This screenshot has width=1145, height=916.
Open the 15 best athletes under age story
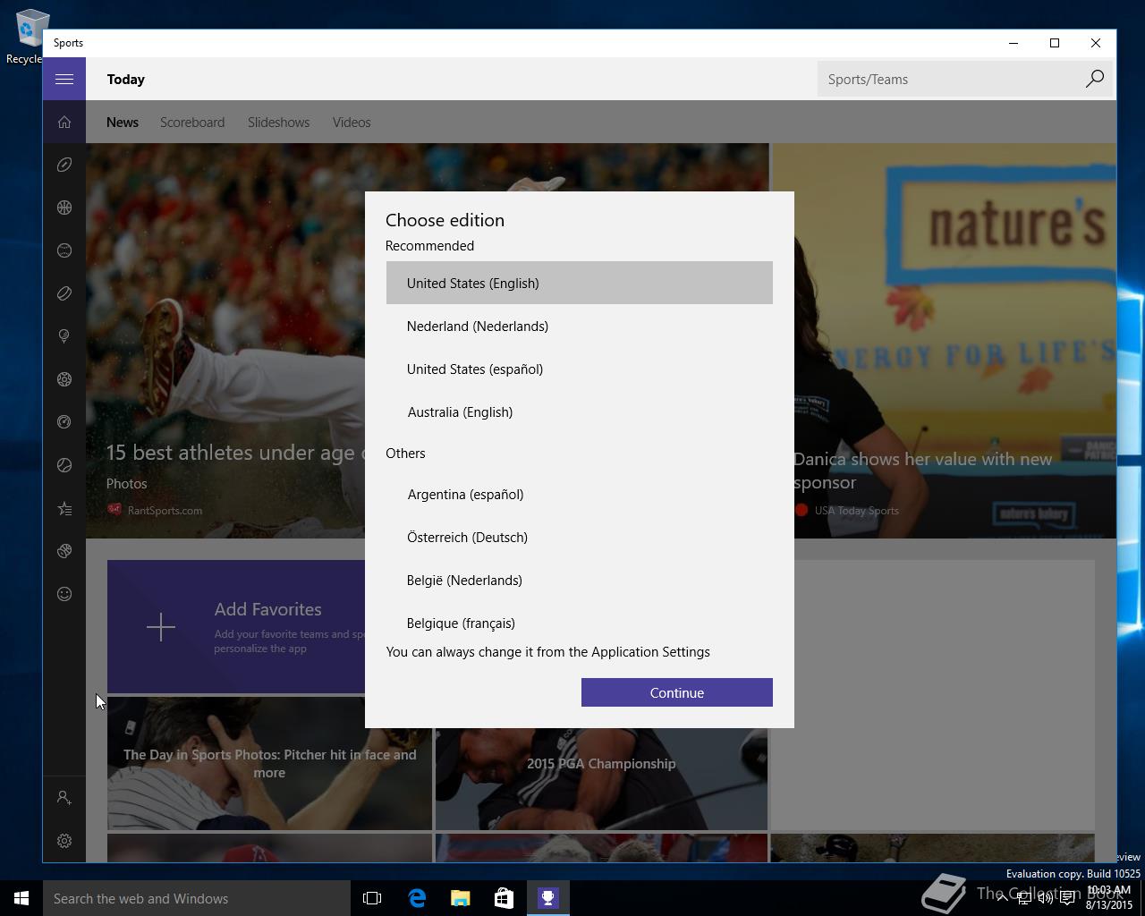[x=236, y=453]
